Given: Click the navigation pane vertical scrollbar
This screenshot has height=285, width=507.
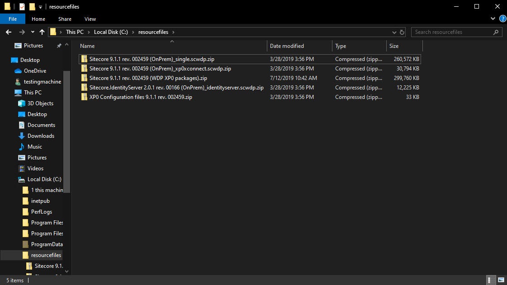Looking at the screenshot, I should [x=67, y=131].
